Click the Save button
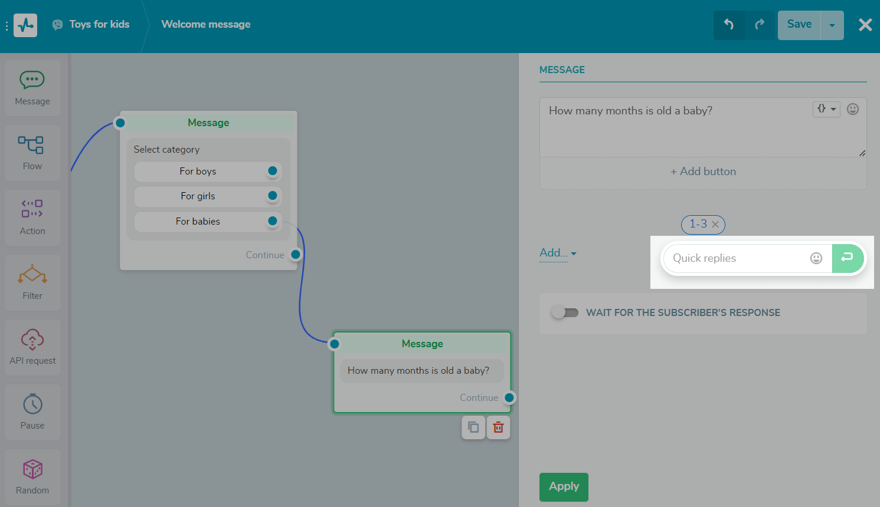This screenshot has height=507, width=880. pos(799,25)
